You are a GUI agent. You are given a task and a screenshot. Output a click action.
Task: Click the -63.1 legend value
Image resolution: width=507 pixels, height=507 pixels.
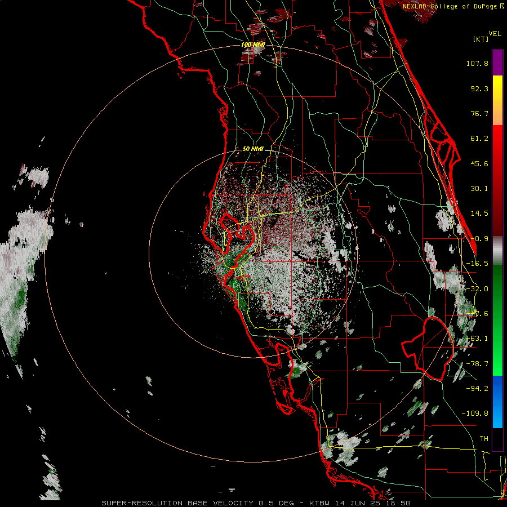pyautogui.click(x=477, y=339)
